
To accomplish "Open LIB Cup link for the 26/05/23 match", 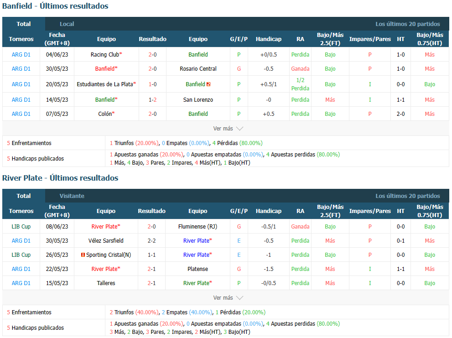I will (21, 255).
